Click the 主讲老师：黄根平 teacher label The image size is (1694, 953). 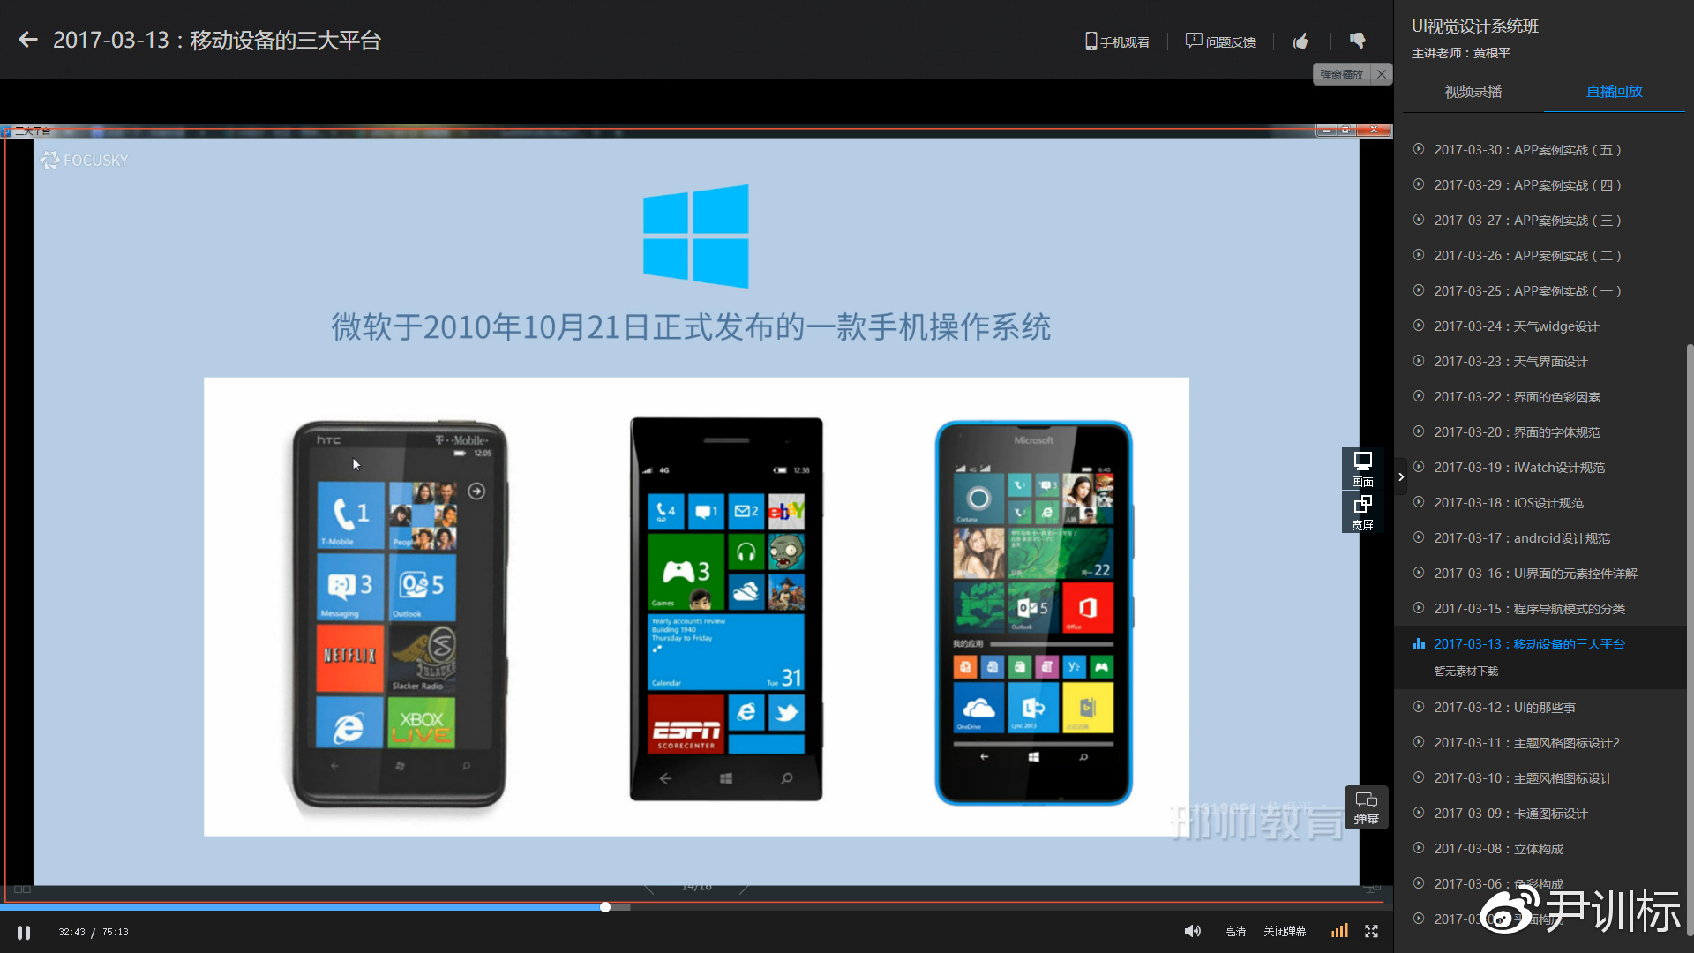[x=1461, y=53]
